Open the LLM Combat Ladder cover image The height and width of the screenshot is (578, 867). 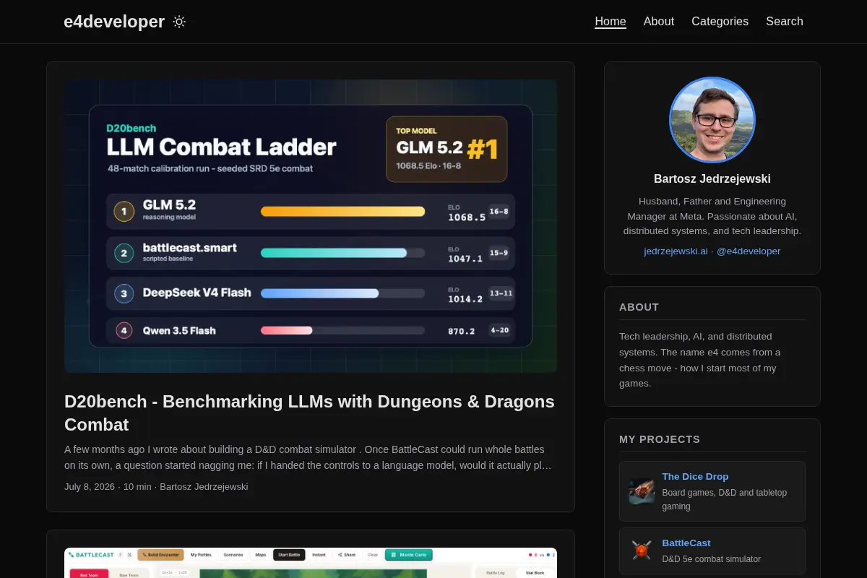[x=311, y=226]
